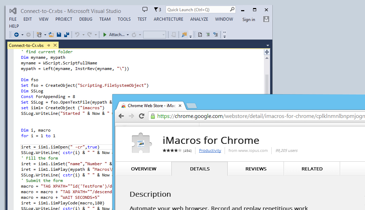The image size is (365, 210).
Task: Pin the Connect-to-Cr.vbs tab
Action: click(49, 45)
